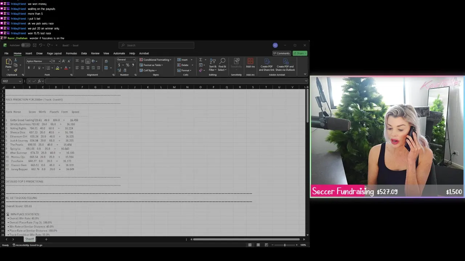Click the Wrap Text icon
Image resolution: width=465 pixels, height=261 pixels.
[106, 61]
